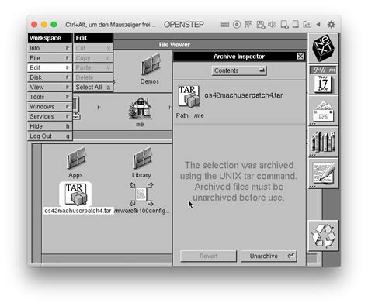Collapse the VM toolbar arrow
The image size is (368, 306).
point(318,25)
